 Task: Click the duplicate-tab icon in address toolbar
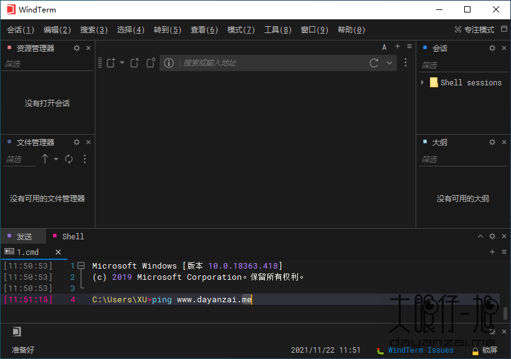pos(151,62)
